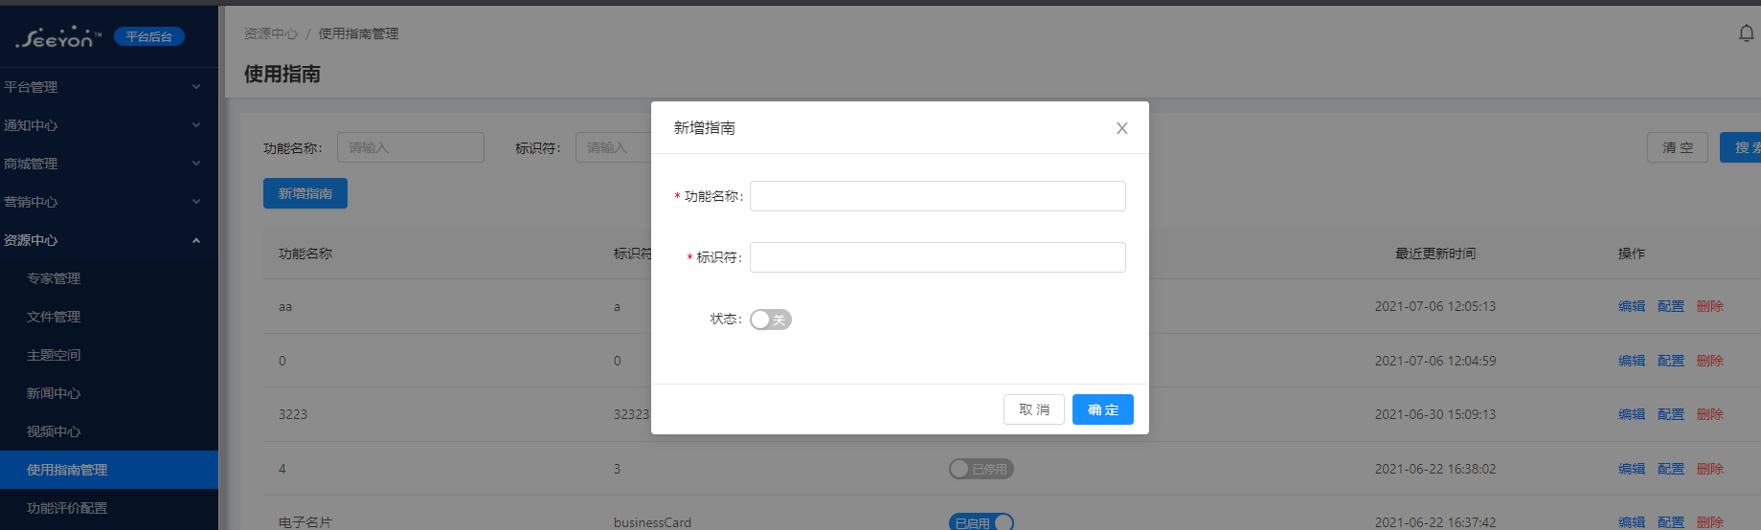Click 删除 in the 电子名片 row
Image resolution: width=1761 pixels, height=530 pixels.
click(1710, 522)
